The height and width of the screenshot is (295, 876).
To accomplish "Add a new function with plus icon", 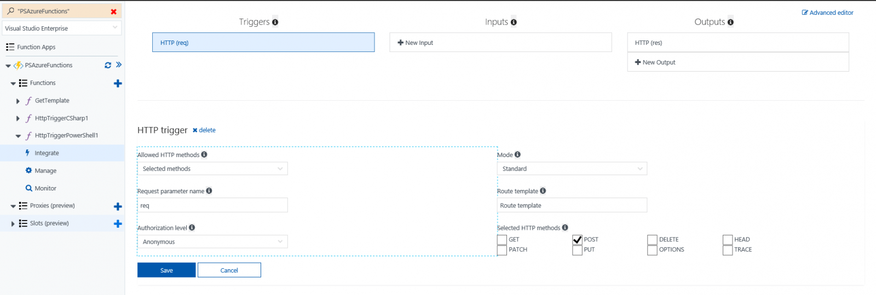I will click(x=118, y=83).
